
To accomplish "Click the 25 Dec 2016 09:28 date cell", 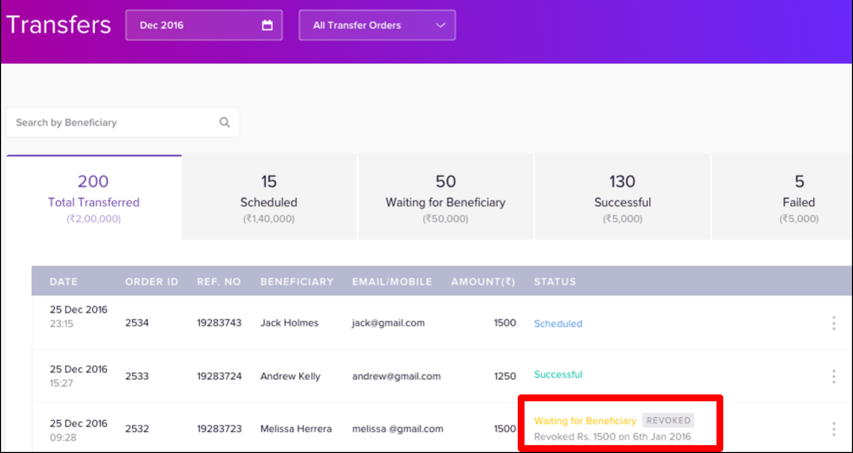I will [x=78, y=430].
